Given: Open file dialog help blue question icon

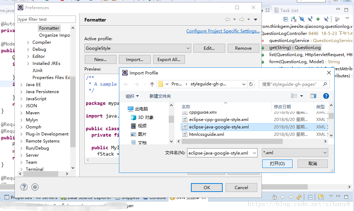Looking at the screenshot, I should point(326,96).
